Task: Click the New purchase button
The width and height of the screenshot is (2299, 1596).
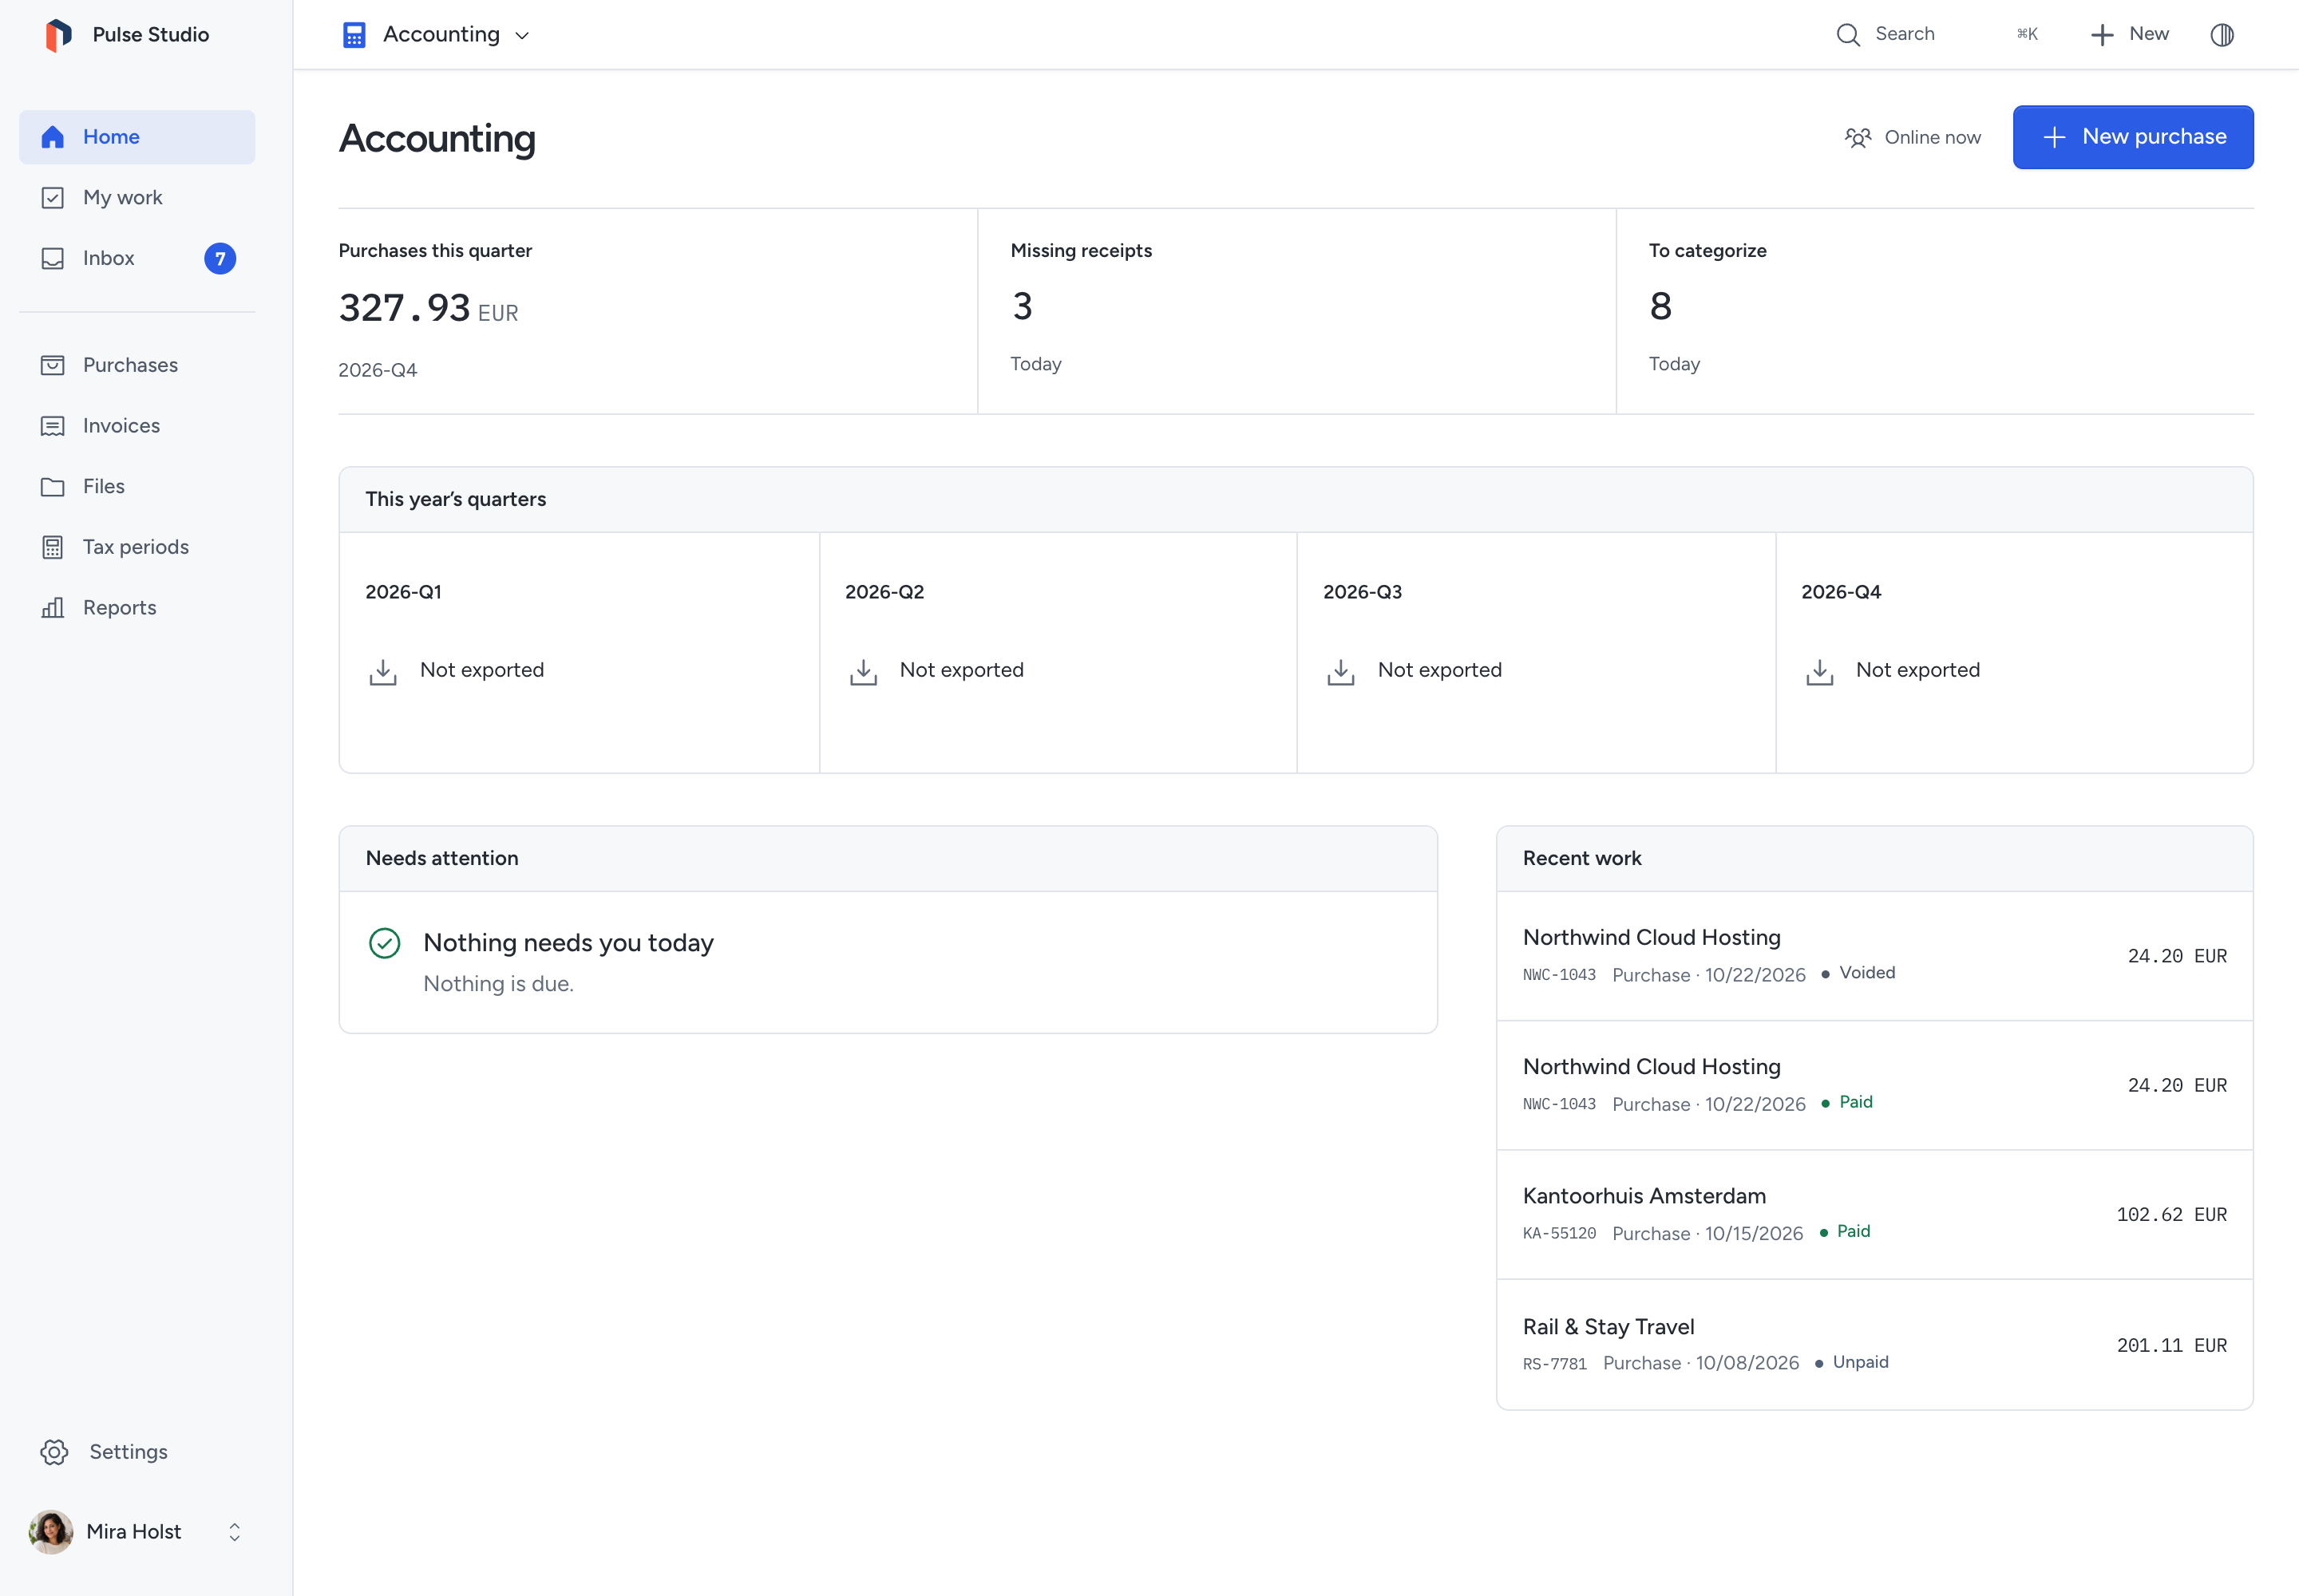Action: 2133,137
